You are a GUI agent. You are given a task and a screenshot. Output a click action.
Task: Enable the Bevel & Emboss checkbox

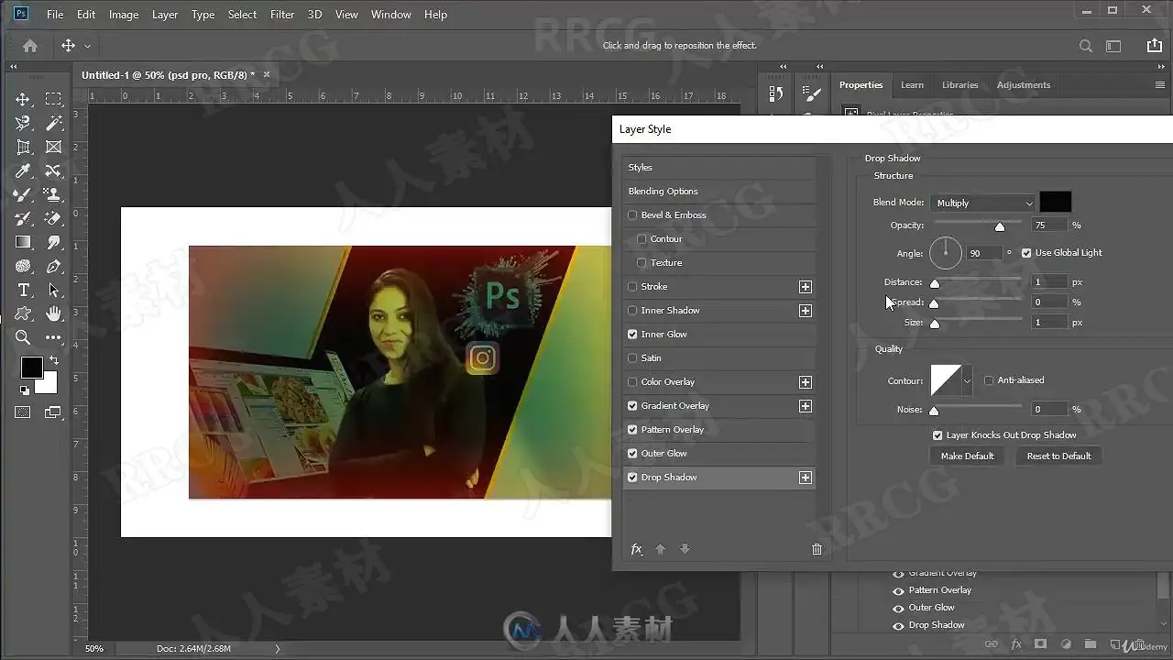coord(632,215)
